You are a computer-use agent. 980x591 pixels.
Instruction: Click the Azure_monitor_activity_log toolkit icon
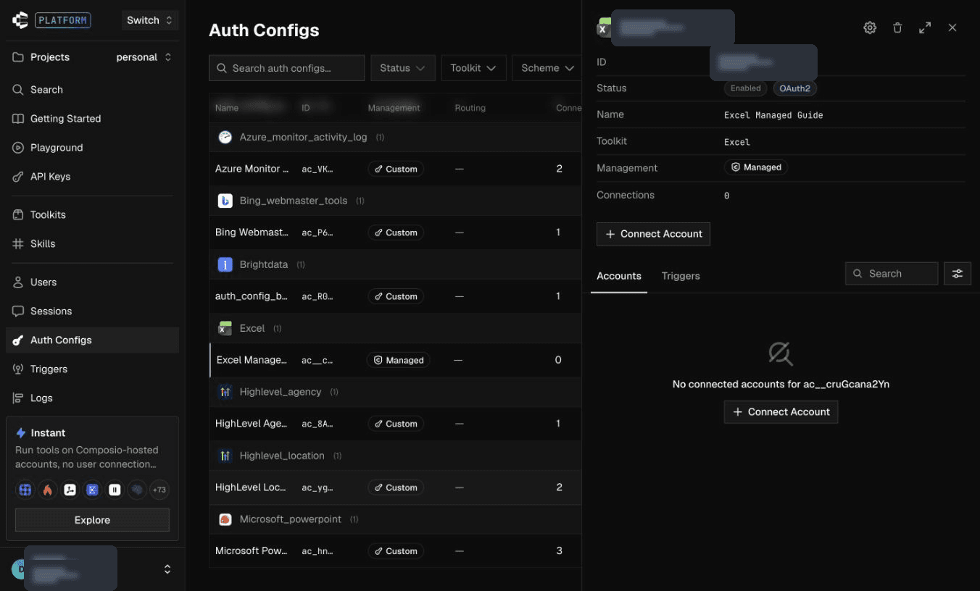point(225,137)
